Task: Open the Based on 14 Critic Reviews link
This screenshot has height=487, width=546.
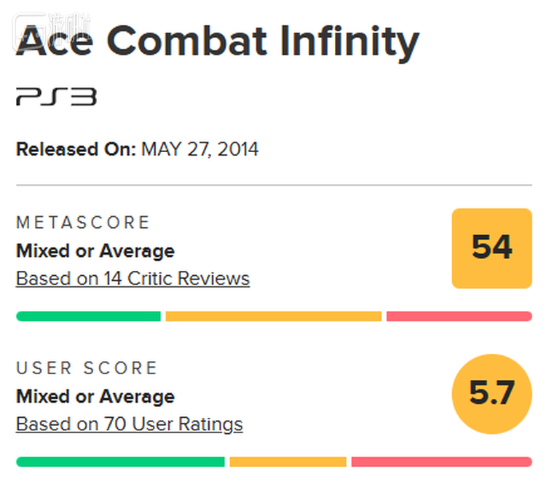Action: [133, 279]
